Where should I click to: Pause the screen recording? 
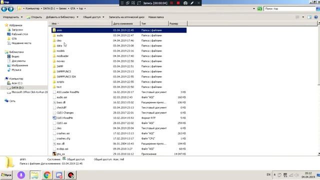[x=171, y=3]
